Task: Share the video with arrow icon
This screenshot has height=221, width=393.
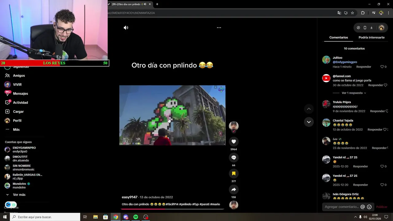Action: point(234,189)
